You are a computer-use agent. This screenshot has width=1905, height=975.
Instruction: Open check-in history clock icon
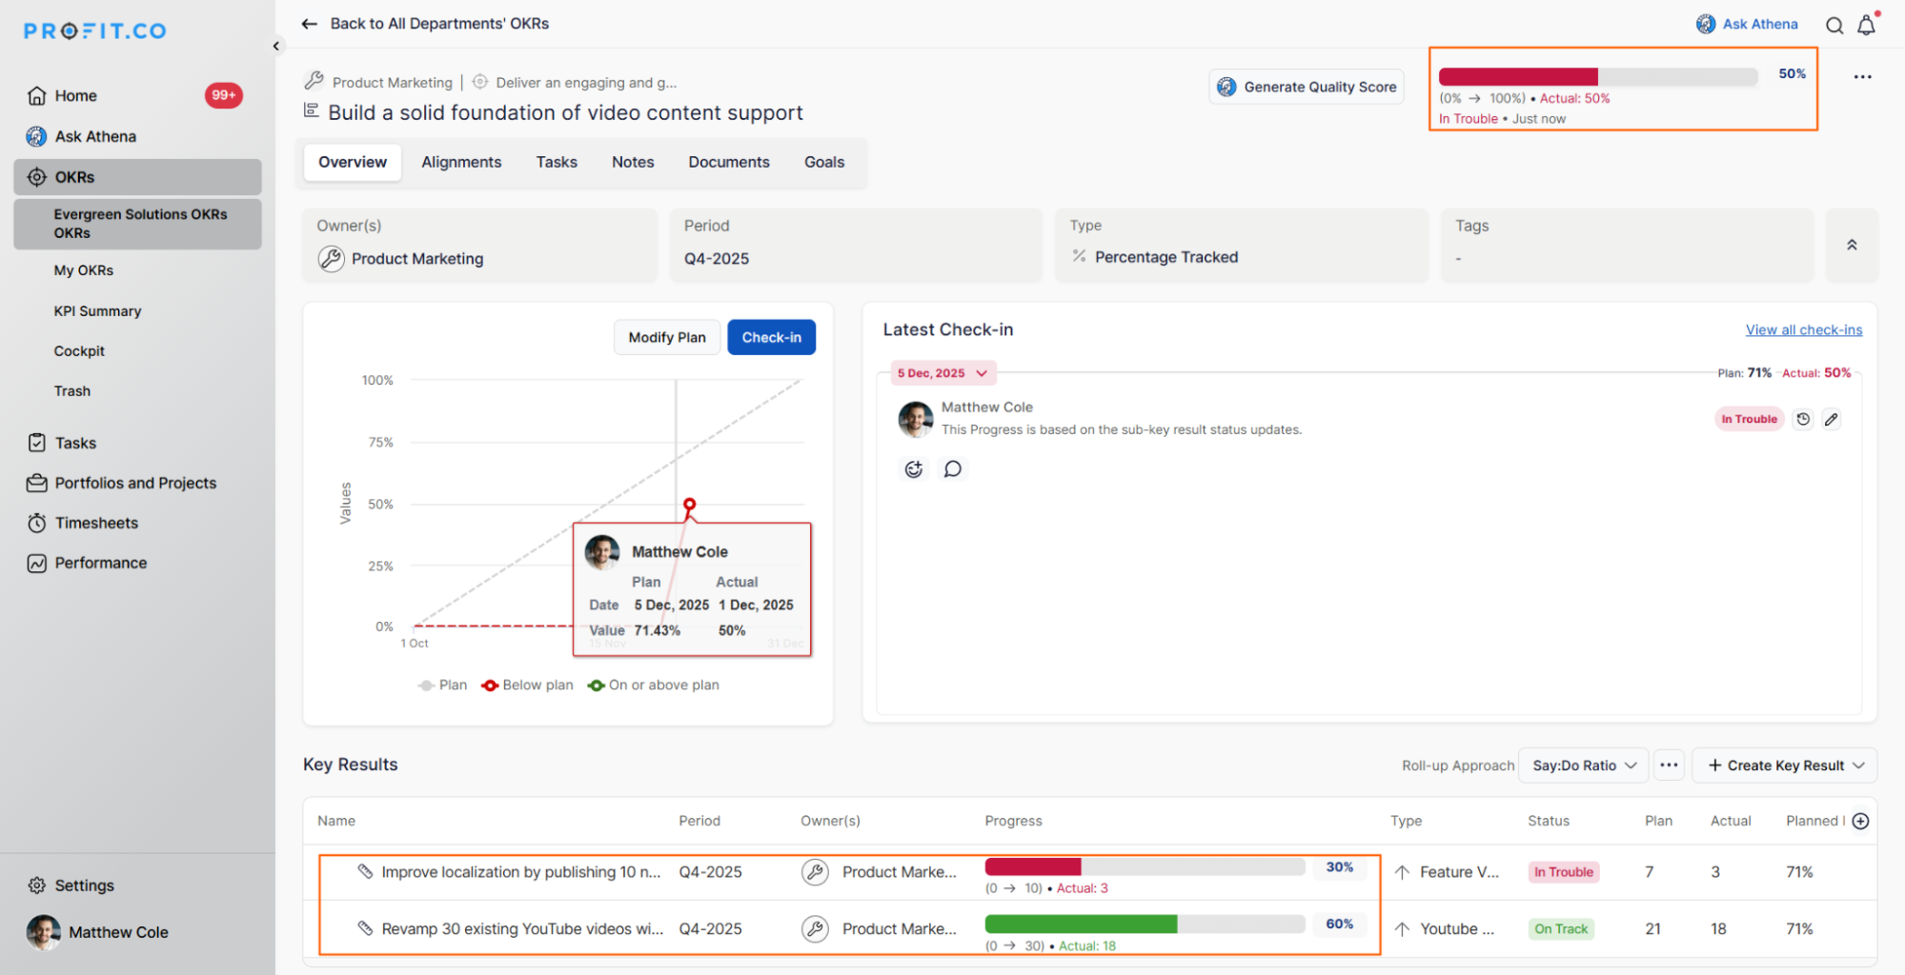coord(1802,419)
